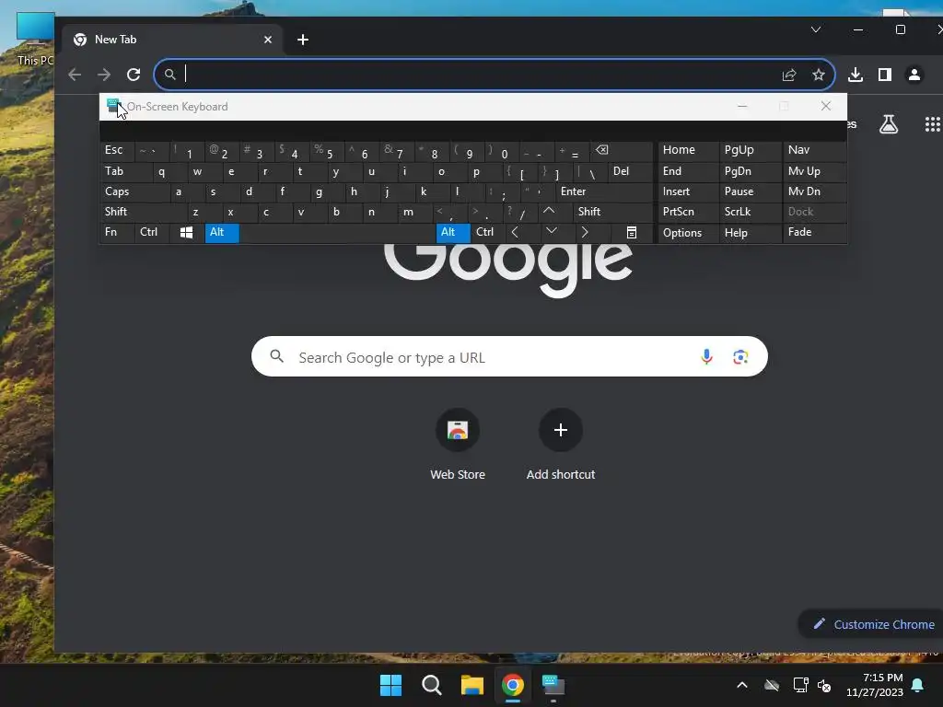
Task: Toggle the Fn key
Action: point(117,233)
